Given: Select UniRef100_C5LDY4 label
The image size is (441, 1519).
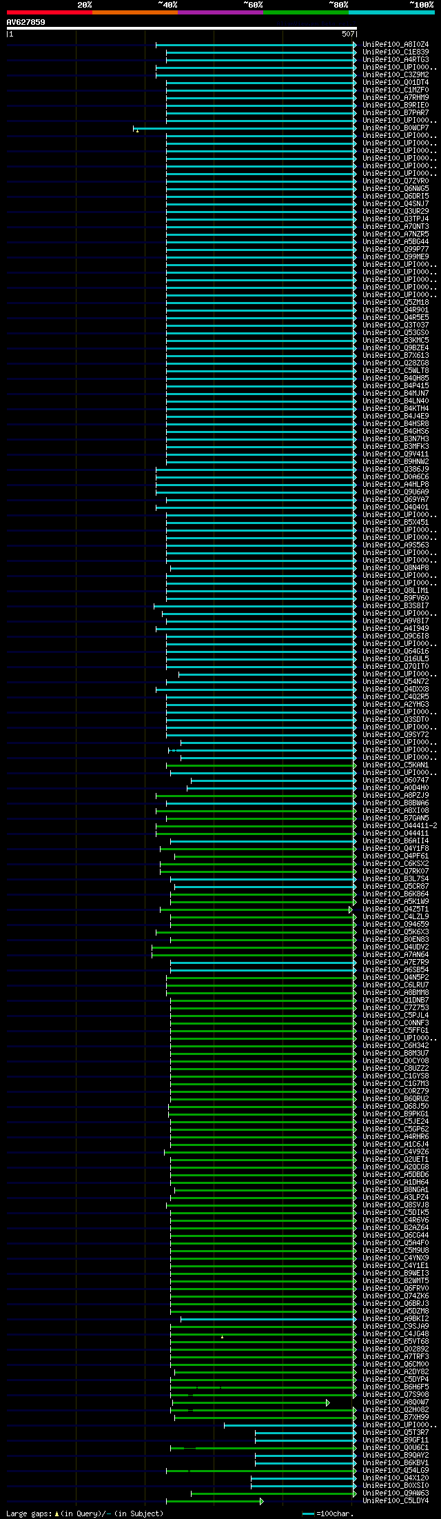Looking at the screenshot, I should (x=396, y=1500).
